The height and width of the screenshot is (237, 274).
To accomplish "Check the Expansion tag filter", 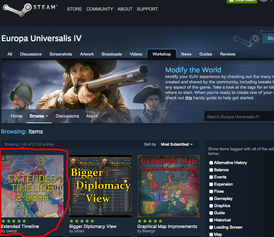I will [x=211, y=184].
